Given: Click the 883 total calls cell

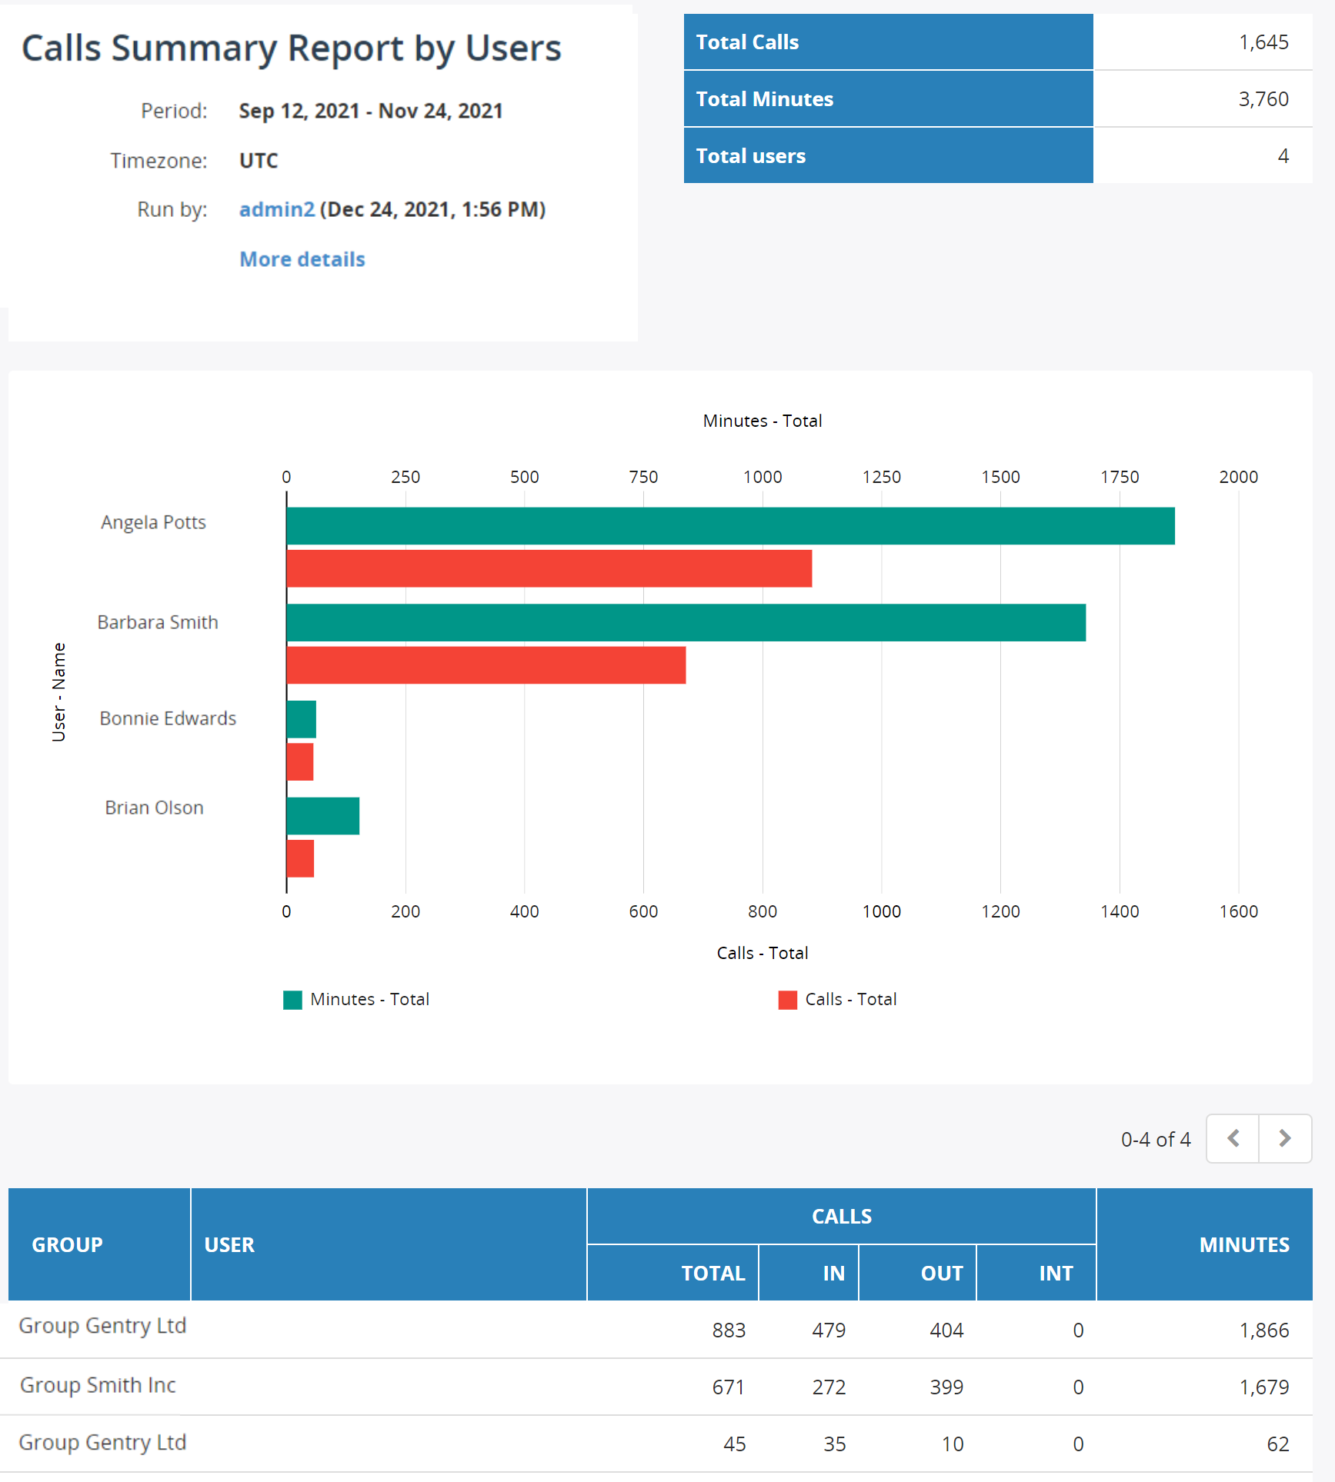Looking at the screenshot, I should pyautogui.click(x=729, y=1330).
